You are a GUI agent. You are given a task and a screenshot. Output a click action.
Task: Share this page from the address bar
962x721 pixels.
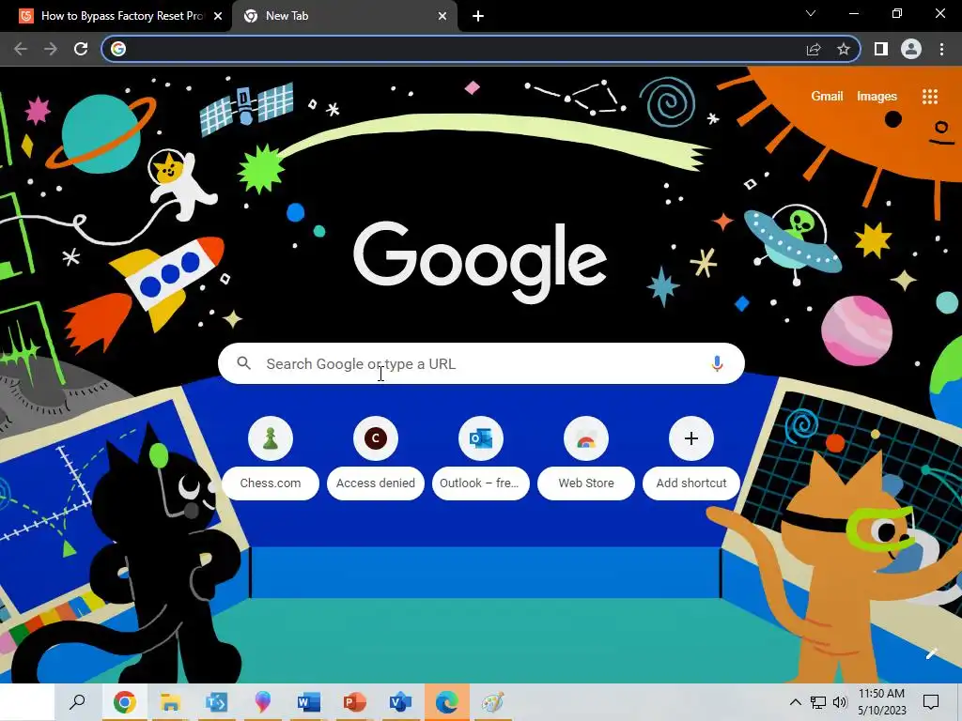pyautogui.click(x=814, y=49)
